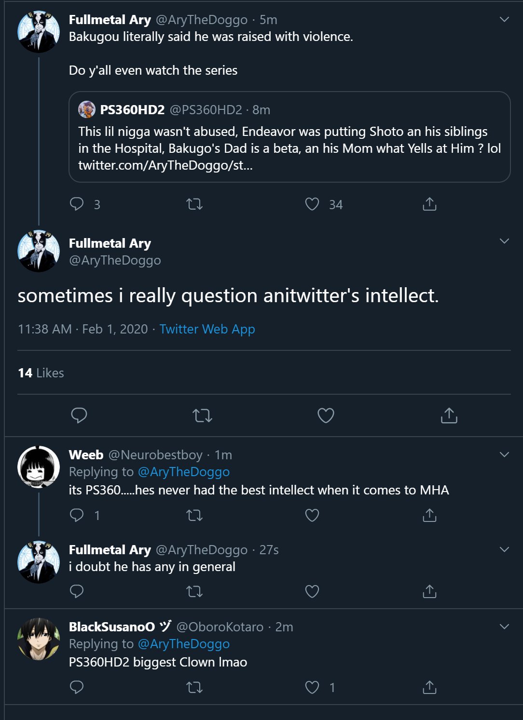
Task: Open BlackSusanoO's profile avatar
Action: click(39, 639)
